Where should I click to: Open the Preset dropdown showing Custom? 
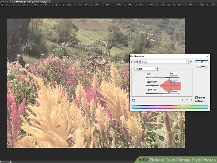click(x=164, y=62)
